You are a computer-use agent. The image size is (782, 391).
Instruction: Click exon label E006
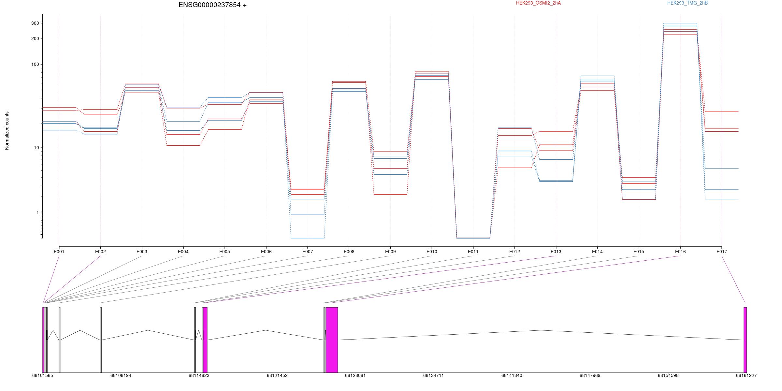[266, 252]
